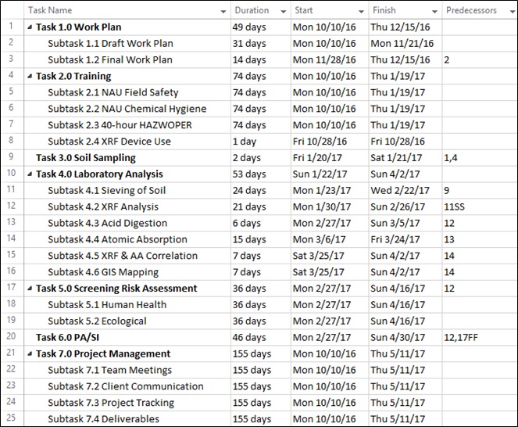
Task: Select Subtask 4.6 GIS Mapping
Action: pyautogui.click(x=103, y=272)
